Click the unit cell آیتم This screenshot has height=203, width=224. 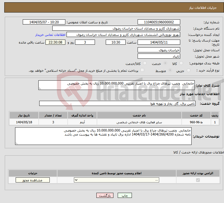click(82, 122)
